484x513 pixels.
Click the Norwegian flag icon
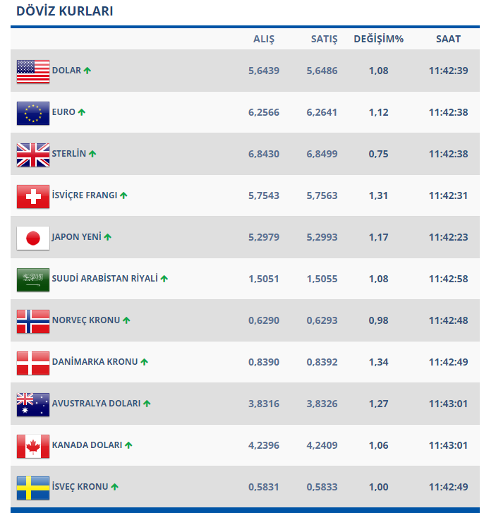pyautogui.click(x=33, y=321)
